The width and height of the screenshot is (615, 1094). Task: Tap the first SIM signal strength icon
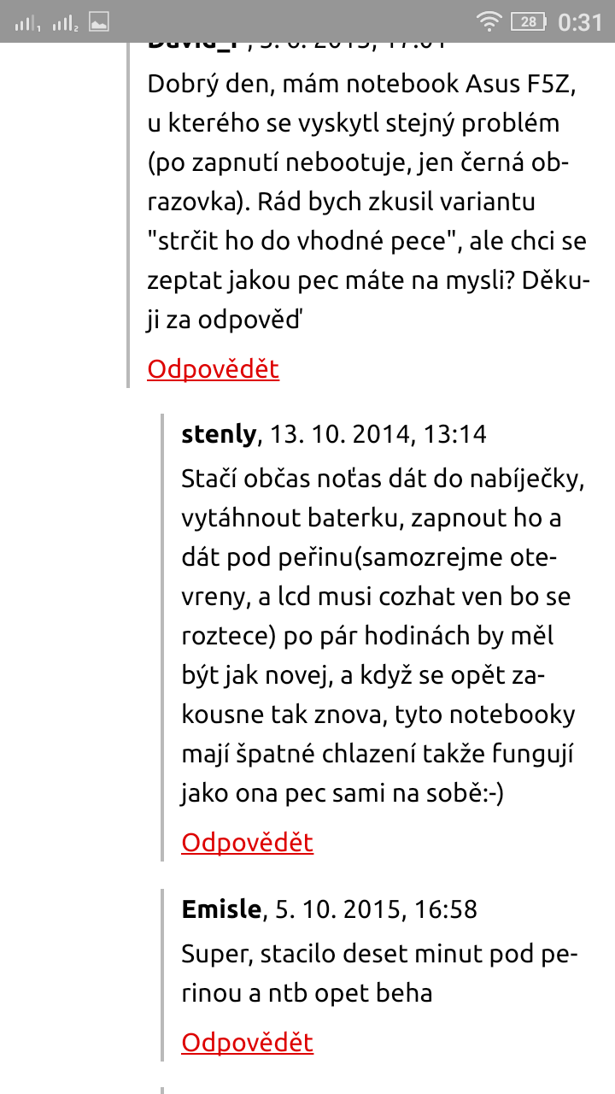(x=28, y=23)
